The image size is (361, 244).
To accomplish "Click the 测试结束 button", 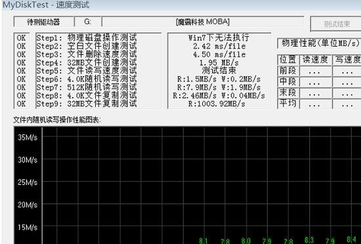I will (336, 24).
